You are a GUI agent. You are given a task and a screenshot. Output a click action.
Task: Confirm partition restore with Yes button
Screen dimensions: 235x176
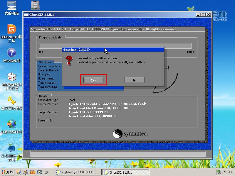point(93,80)
